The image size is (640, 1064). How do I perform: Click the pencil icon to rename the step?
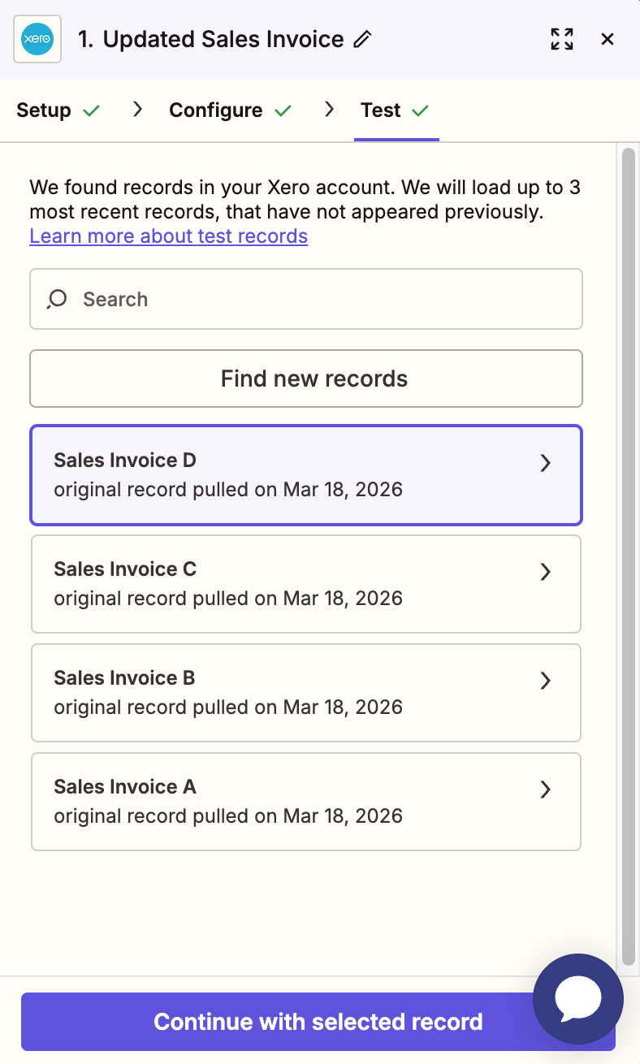(x=364, y=38)
